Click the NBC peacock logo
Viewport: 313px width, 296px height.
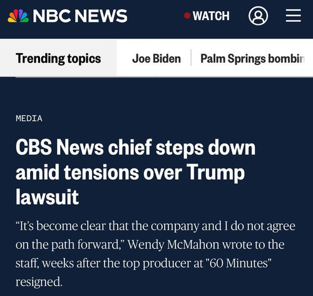click(x=18, y=16)
